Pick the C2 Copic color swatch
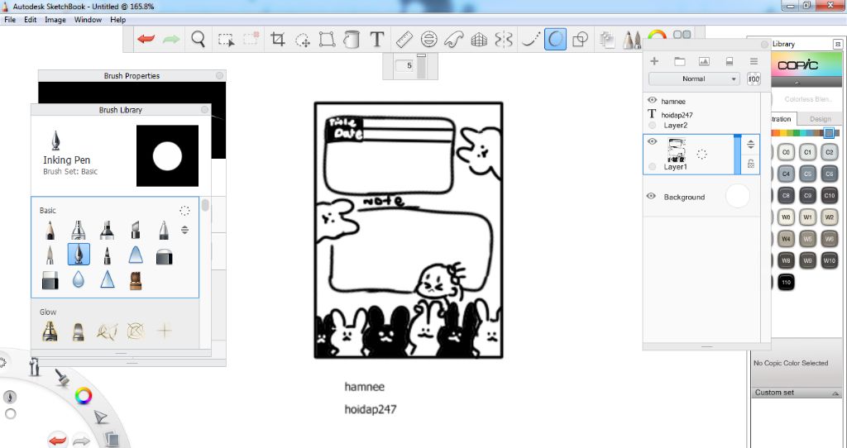 829,152
